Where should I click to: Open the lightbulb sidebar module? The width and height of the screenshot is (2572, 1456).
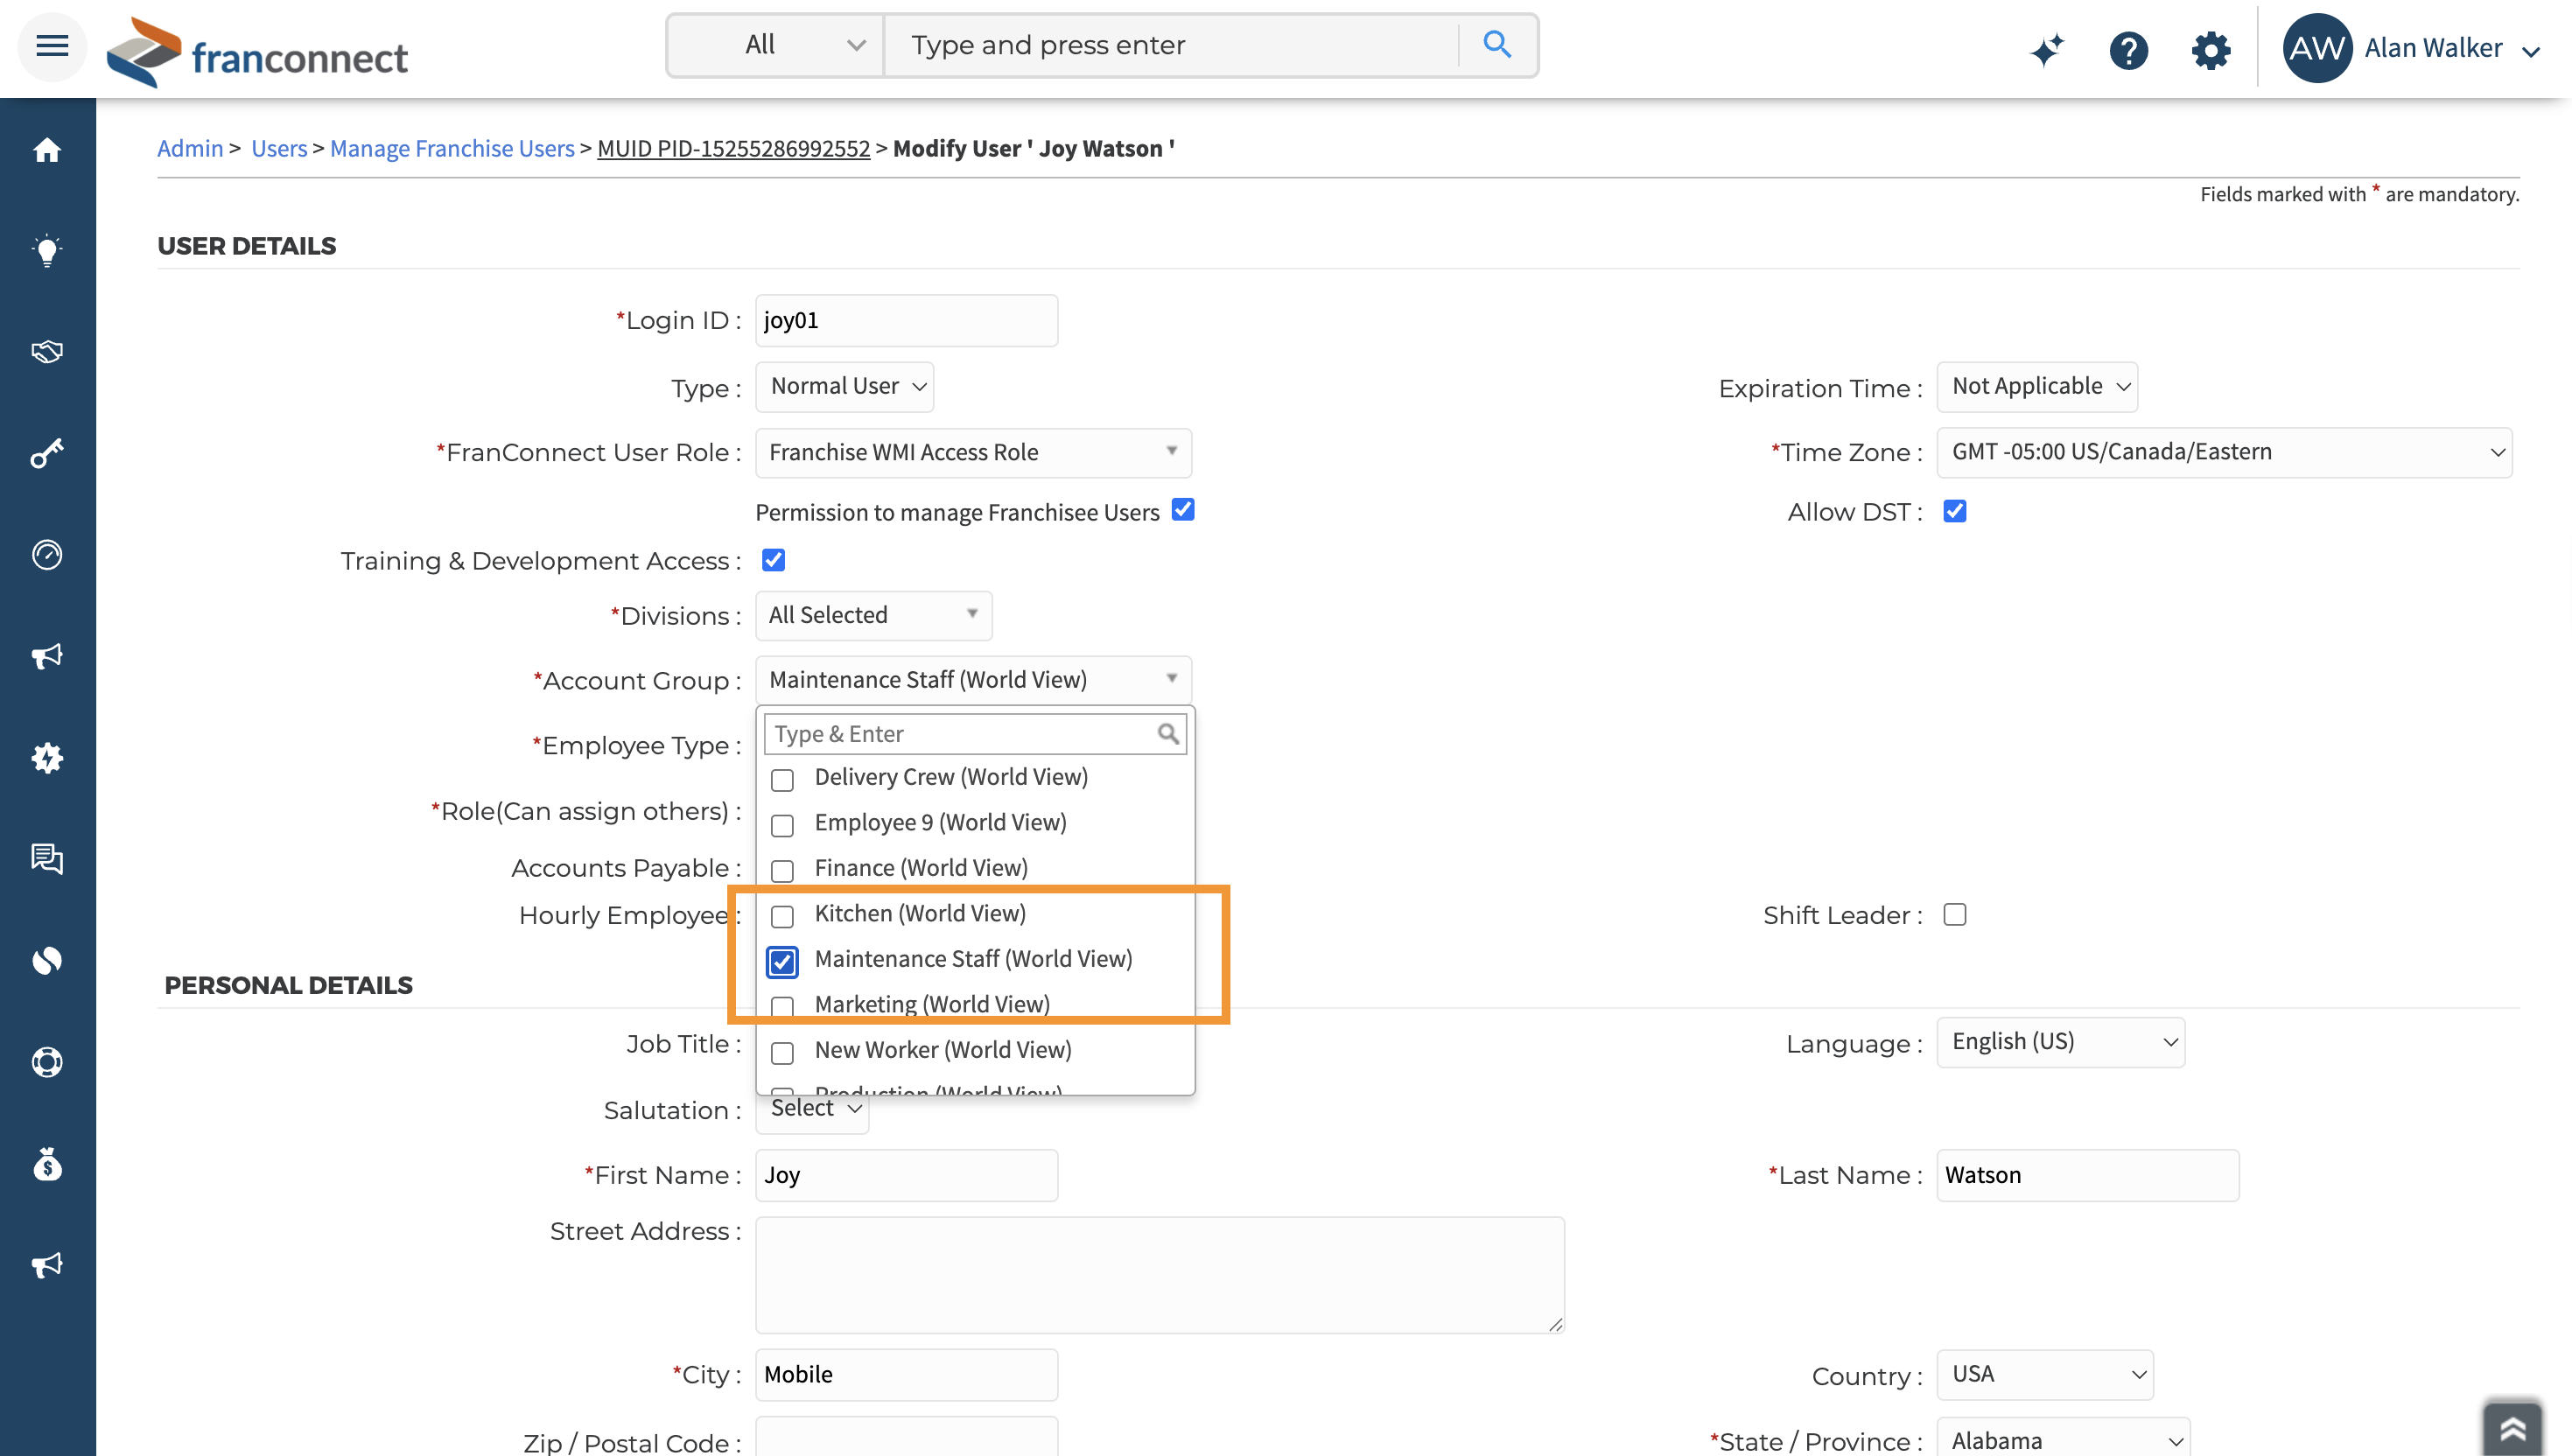47,250
